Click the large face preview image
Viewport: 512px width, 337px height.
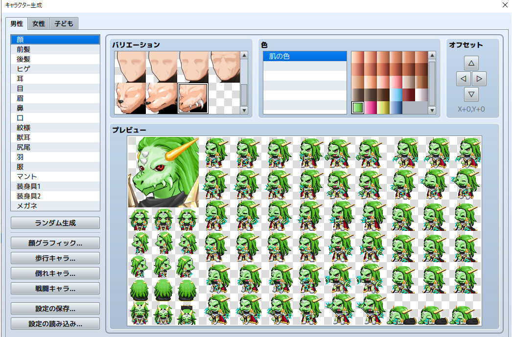(x=163, y=172)
